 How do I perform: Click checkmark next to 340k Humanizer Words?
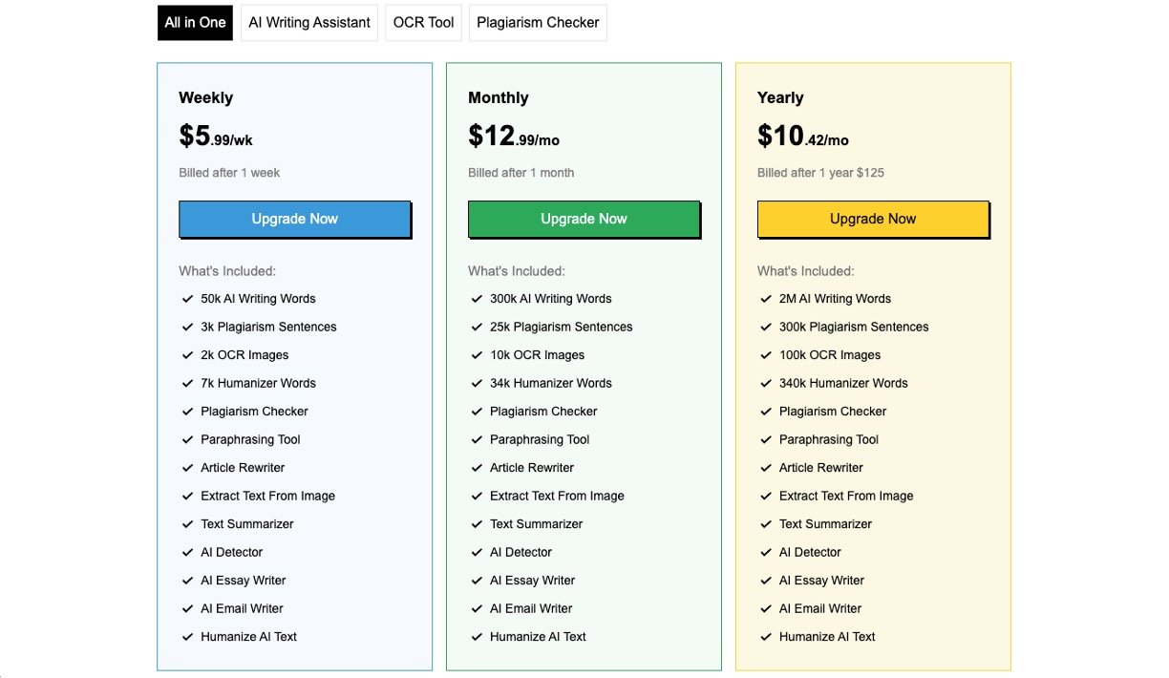point(766,383)
